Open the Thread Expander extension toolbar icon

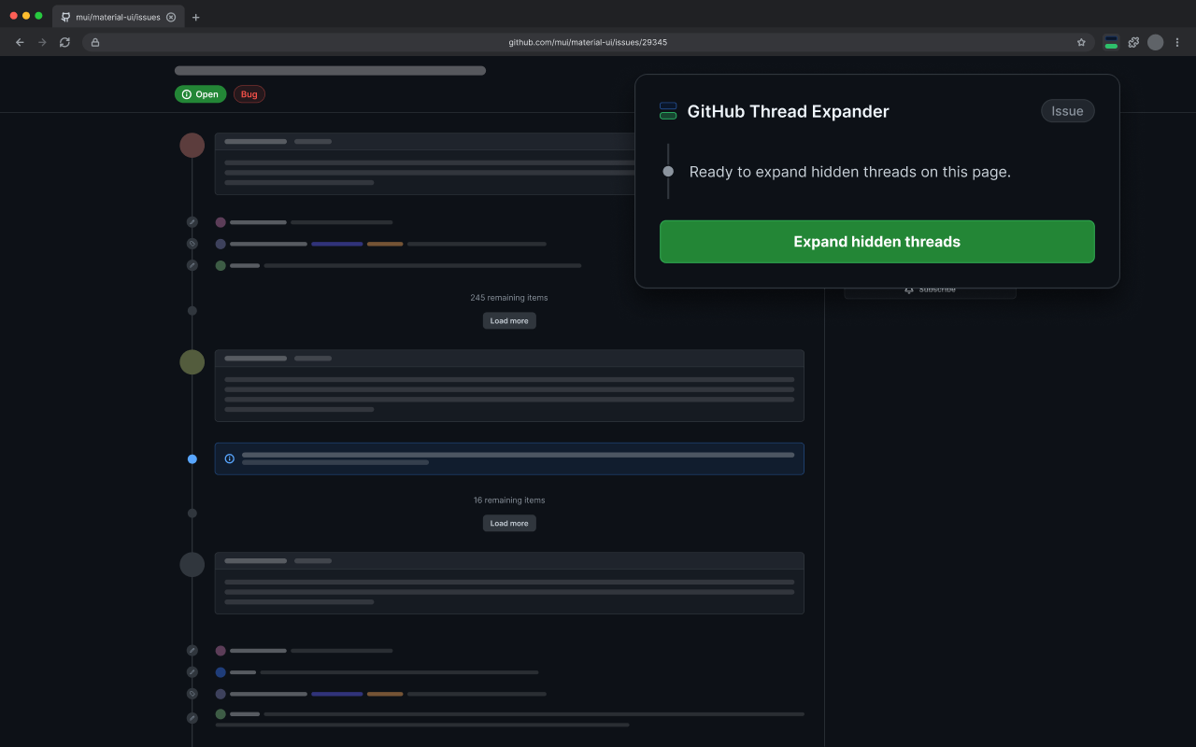click(1111, 42)
